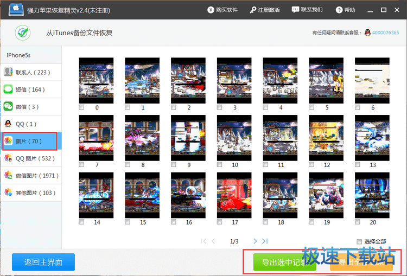Click the QQ penguin icon in sidebar
Screen dimensions: 407x276
(8, 124)
